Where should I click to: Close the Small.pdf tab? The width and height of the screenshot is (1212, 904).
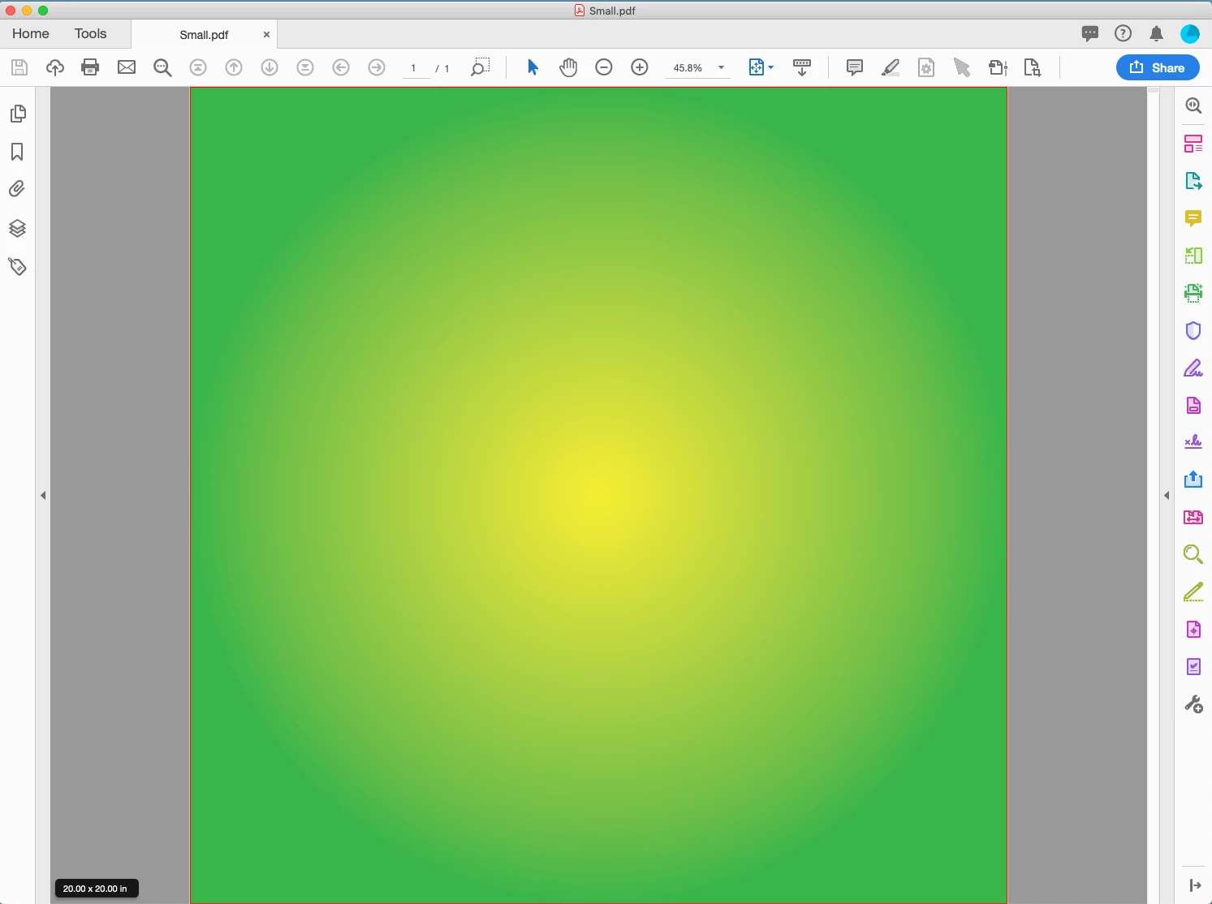click(266, 35)
